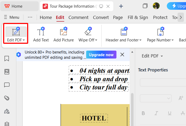
Task: Open the thumbnail image sidebar panel
Action: point(7,72)
